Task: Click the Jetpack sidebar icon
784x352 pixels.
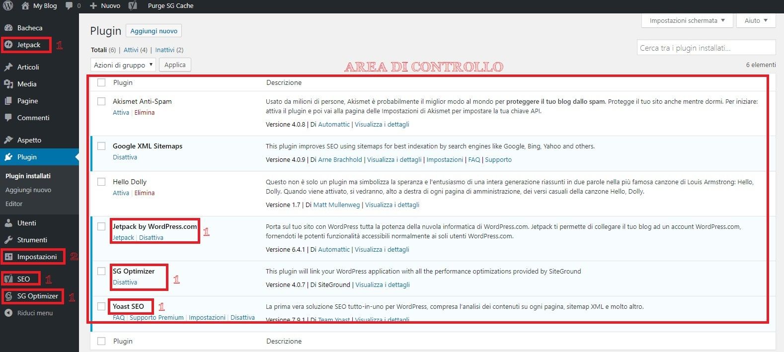Action: (x=8, y=45)
